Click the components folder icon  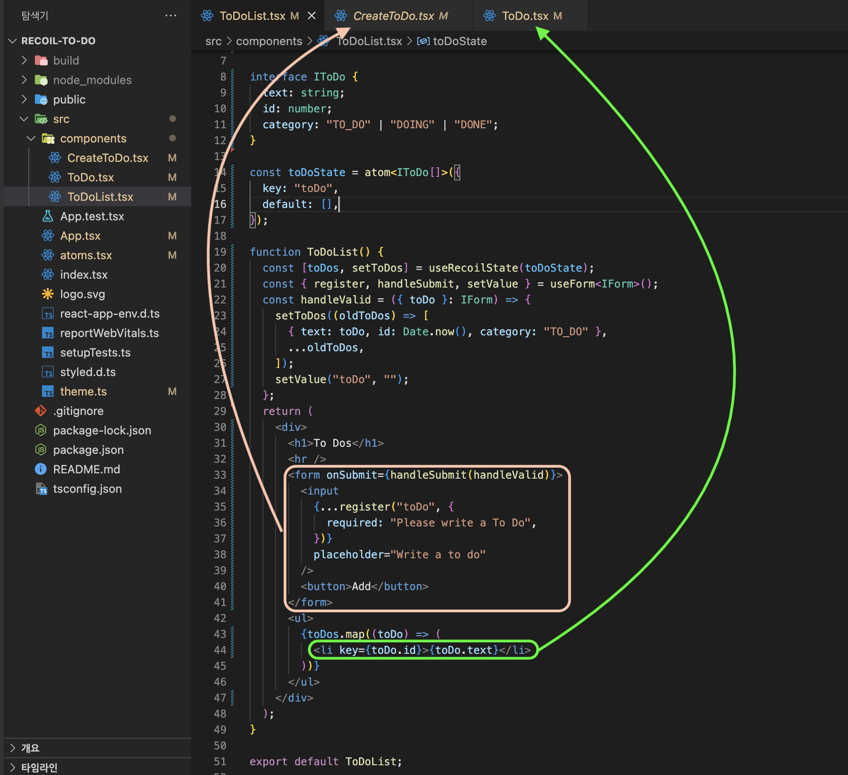[48, 138]
